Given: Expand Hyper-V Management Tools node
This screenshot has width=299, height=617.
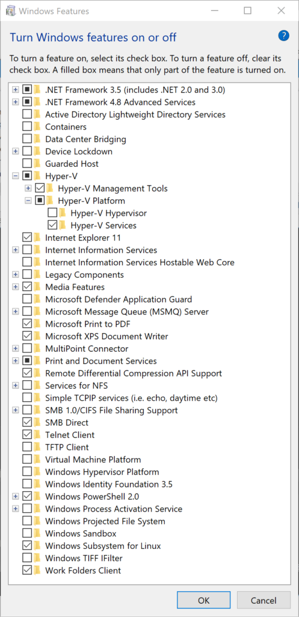Looking at the screenshot, I should pyautogui.click(x=28, y=189).
